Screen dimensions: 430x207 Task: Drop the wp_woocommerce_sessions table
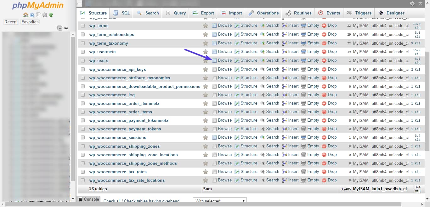(332, 137)
